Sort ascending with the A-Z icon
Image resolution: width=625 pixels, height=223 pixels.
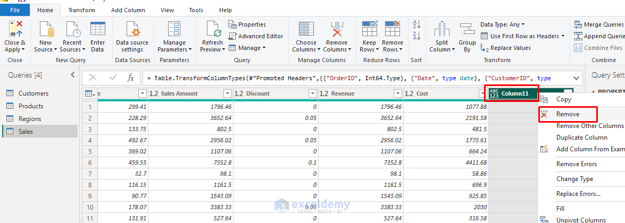pyautogui.click(x=416, y=24)
